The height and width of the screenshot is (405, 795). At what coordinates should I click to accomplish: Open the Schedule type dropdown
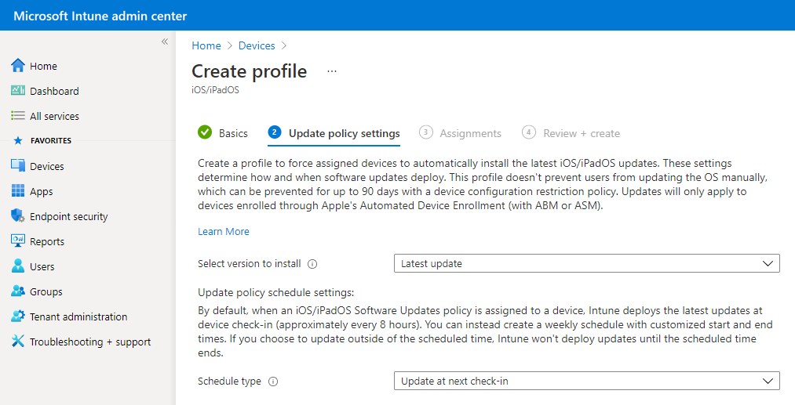586,381
